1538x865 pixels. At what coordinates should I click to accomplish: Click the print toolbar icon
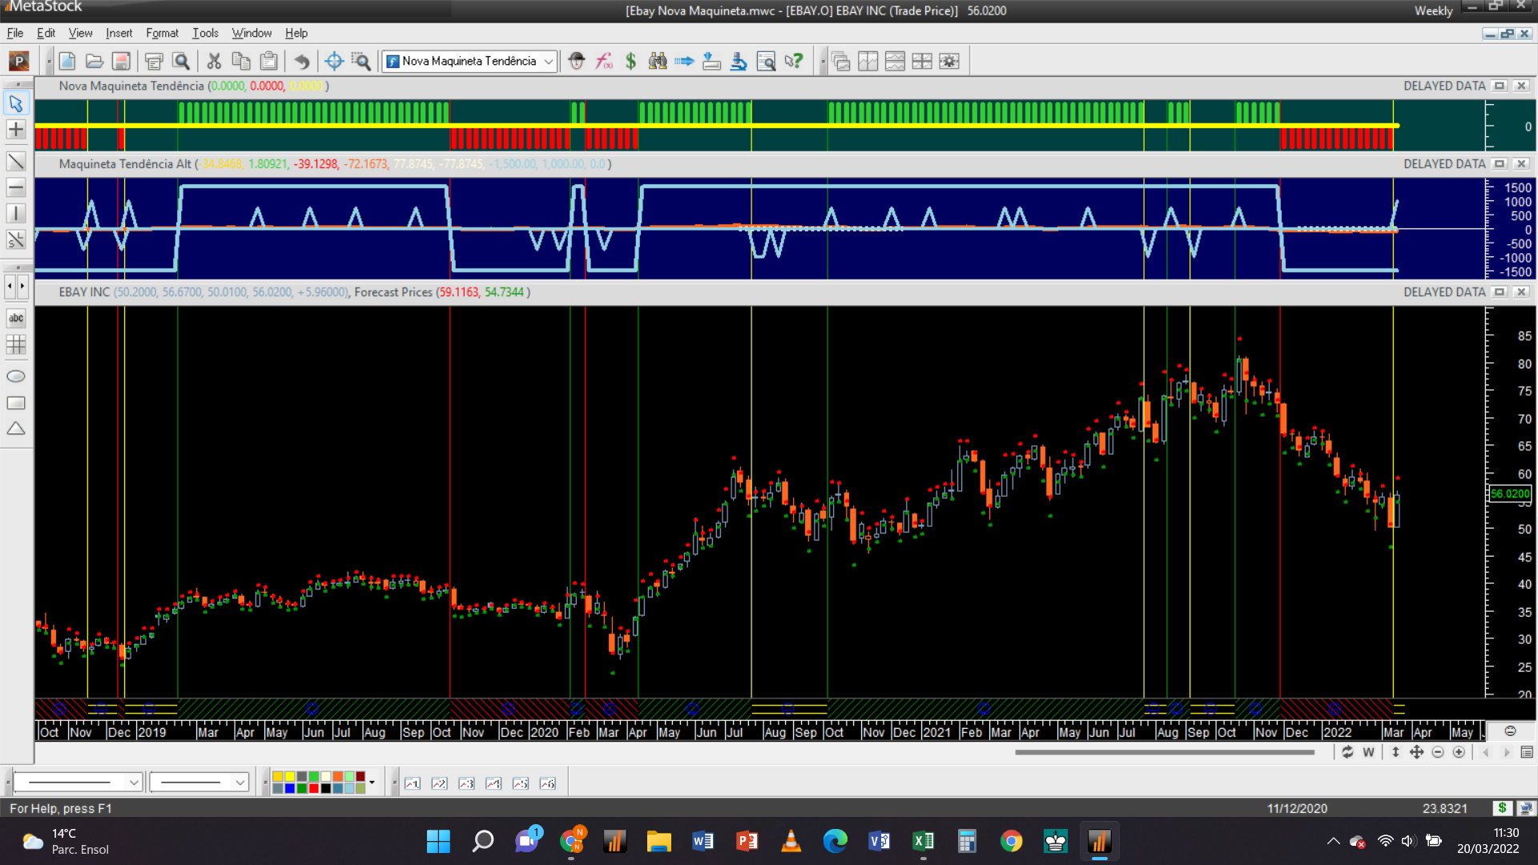point(154,61)
